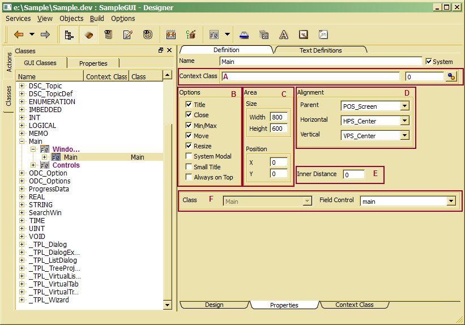
Task: Uncheck the Resize option checkbox
Action: 189,146
